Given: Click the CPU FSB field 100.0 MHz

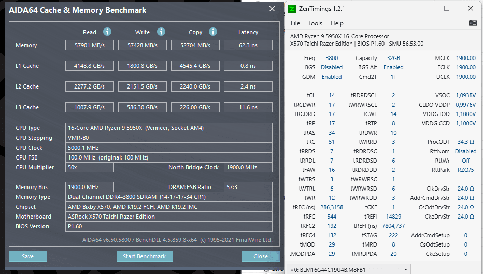Looking at the screenshot, I should [x=169, y=157].
